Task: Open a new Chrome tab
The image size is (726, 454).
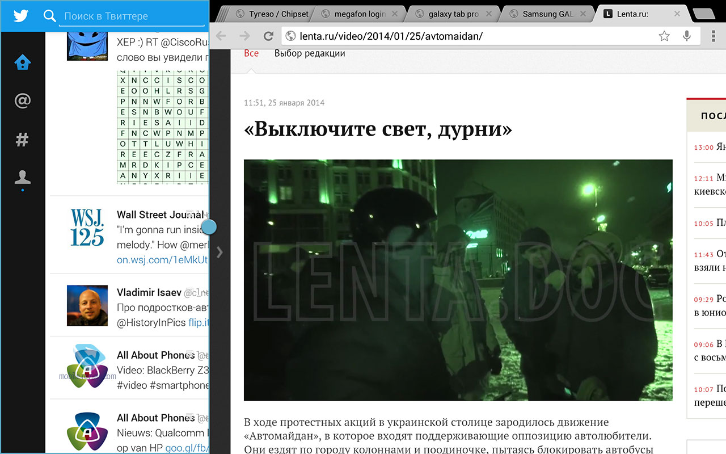Action: pyautogui.click(x=705, y=14)
